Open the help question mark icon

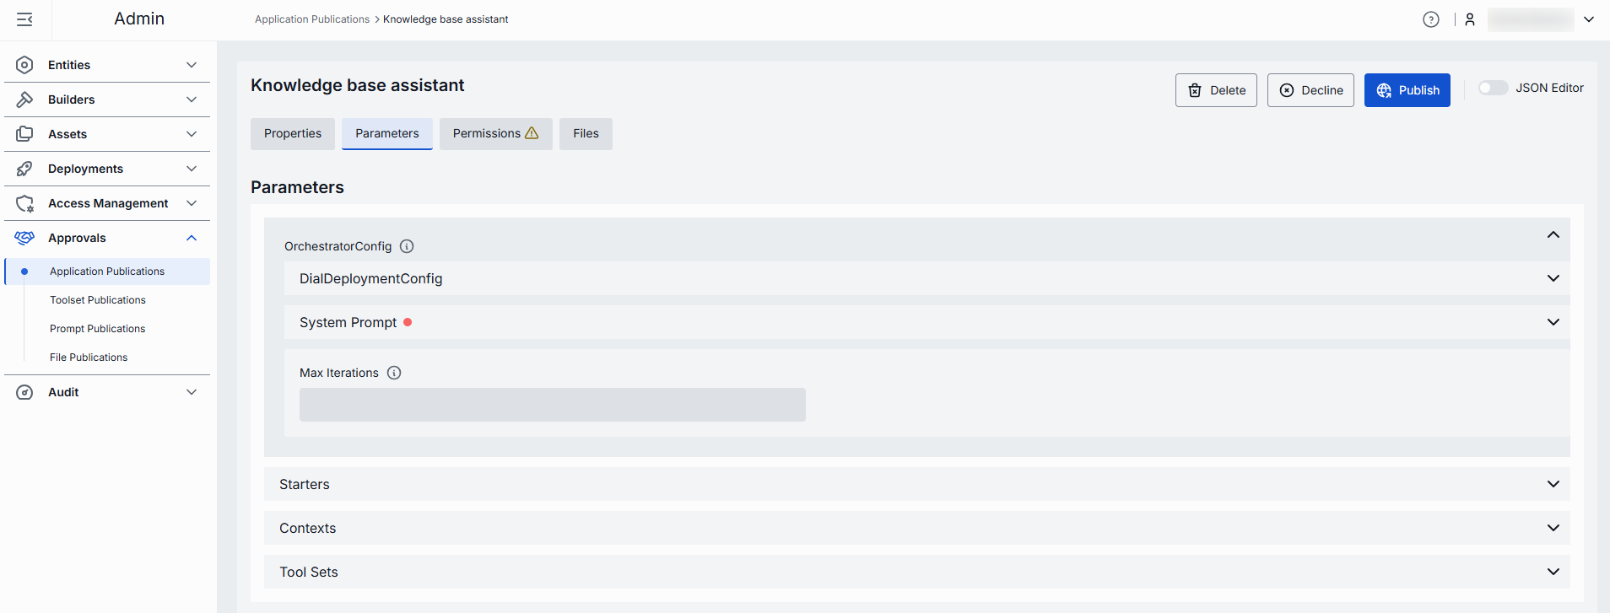point(1430,19)
